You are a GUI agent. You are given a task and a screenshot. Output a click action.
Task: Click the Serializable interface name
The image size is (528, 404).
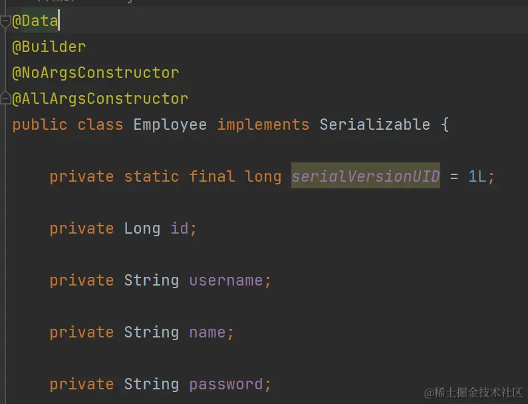(x=375, y=124)
